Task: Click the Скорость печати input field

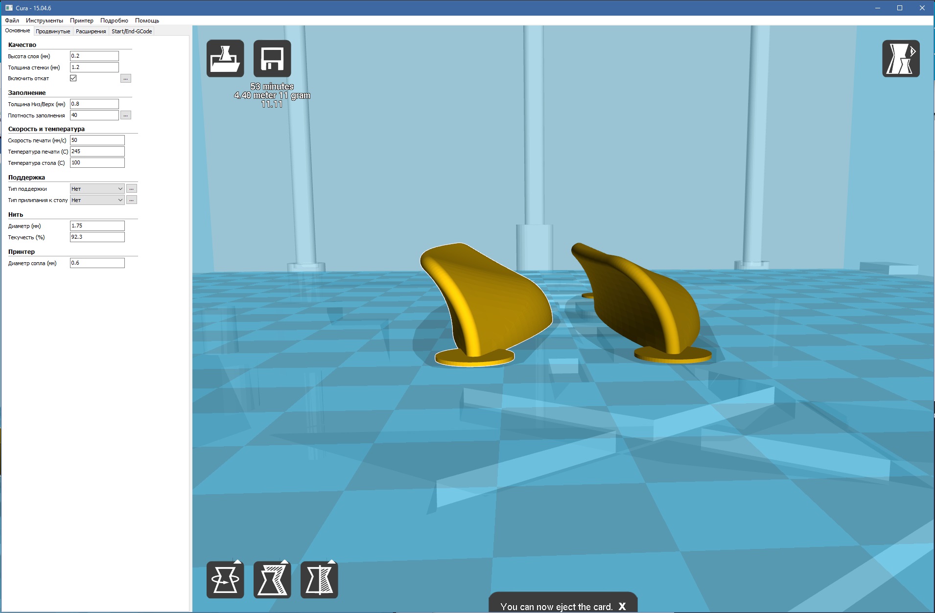Action: click(x=97, y=140)
